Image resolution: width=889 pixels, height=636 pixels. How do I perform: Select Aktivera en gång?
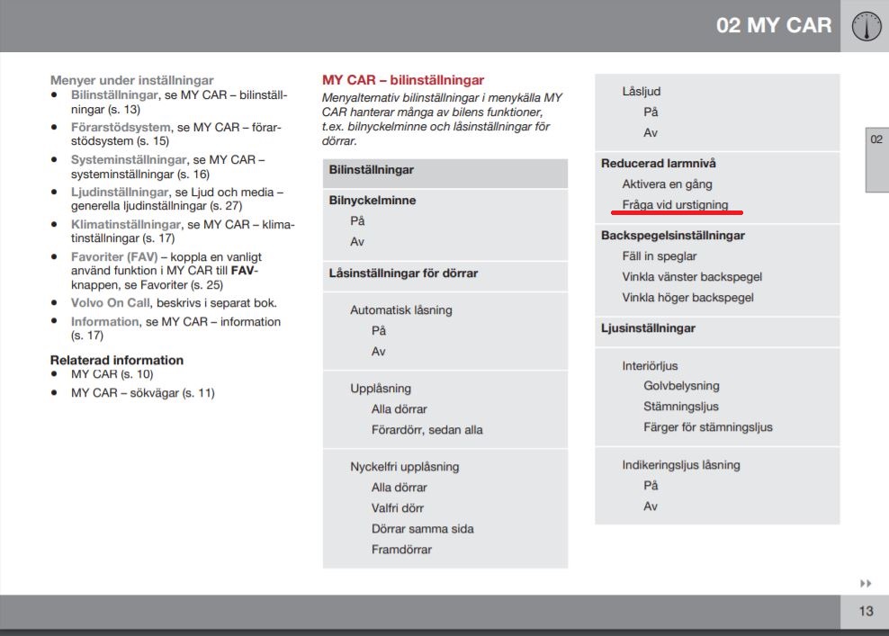click(x=667, y=184)
